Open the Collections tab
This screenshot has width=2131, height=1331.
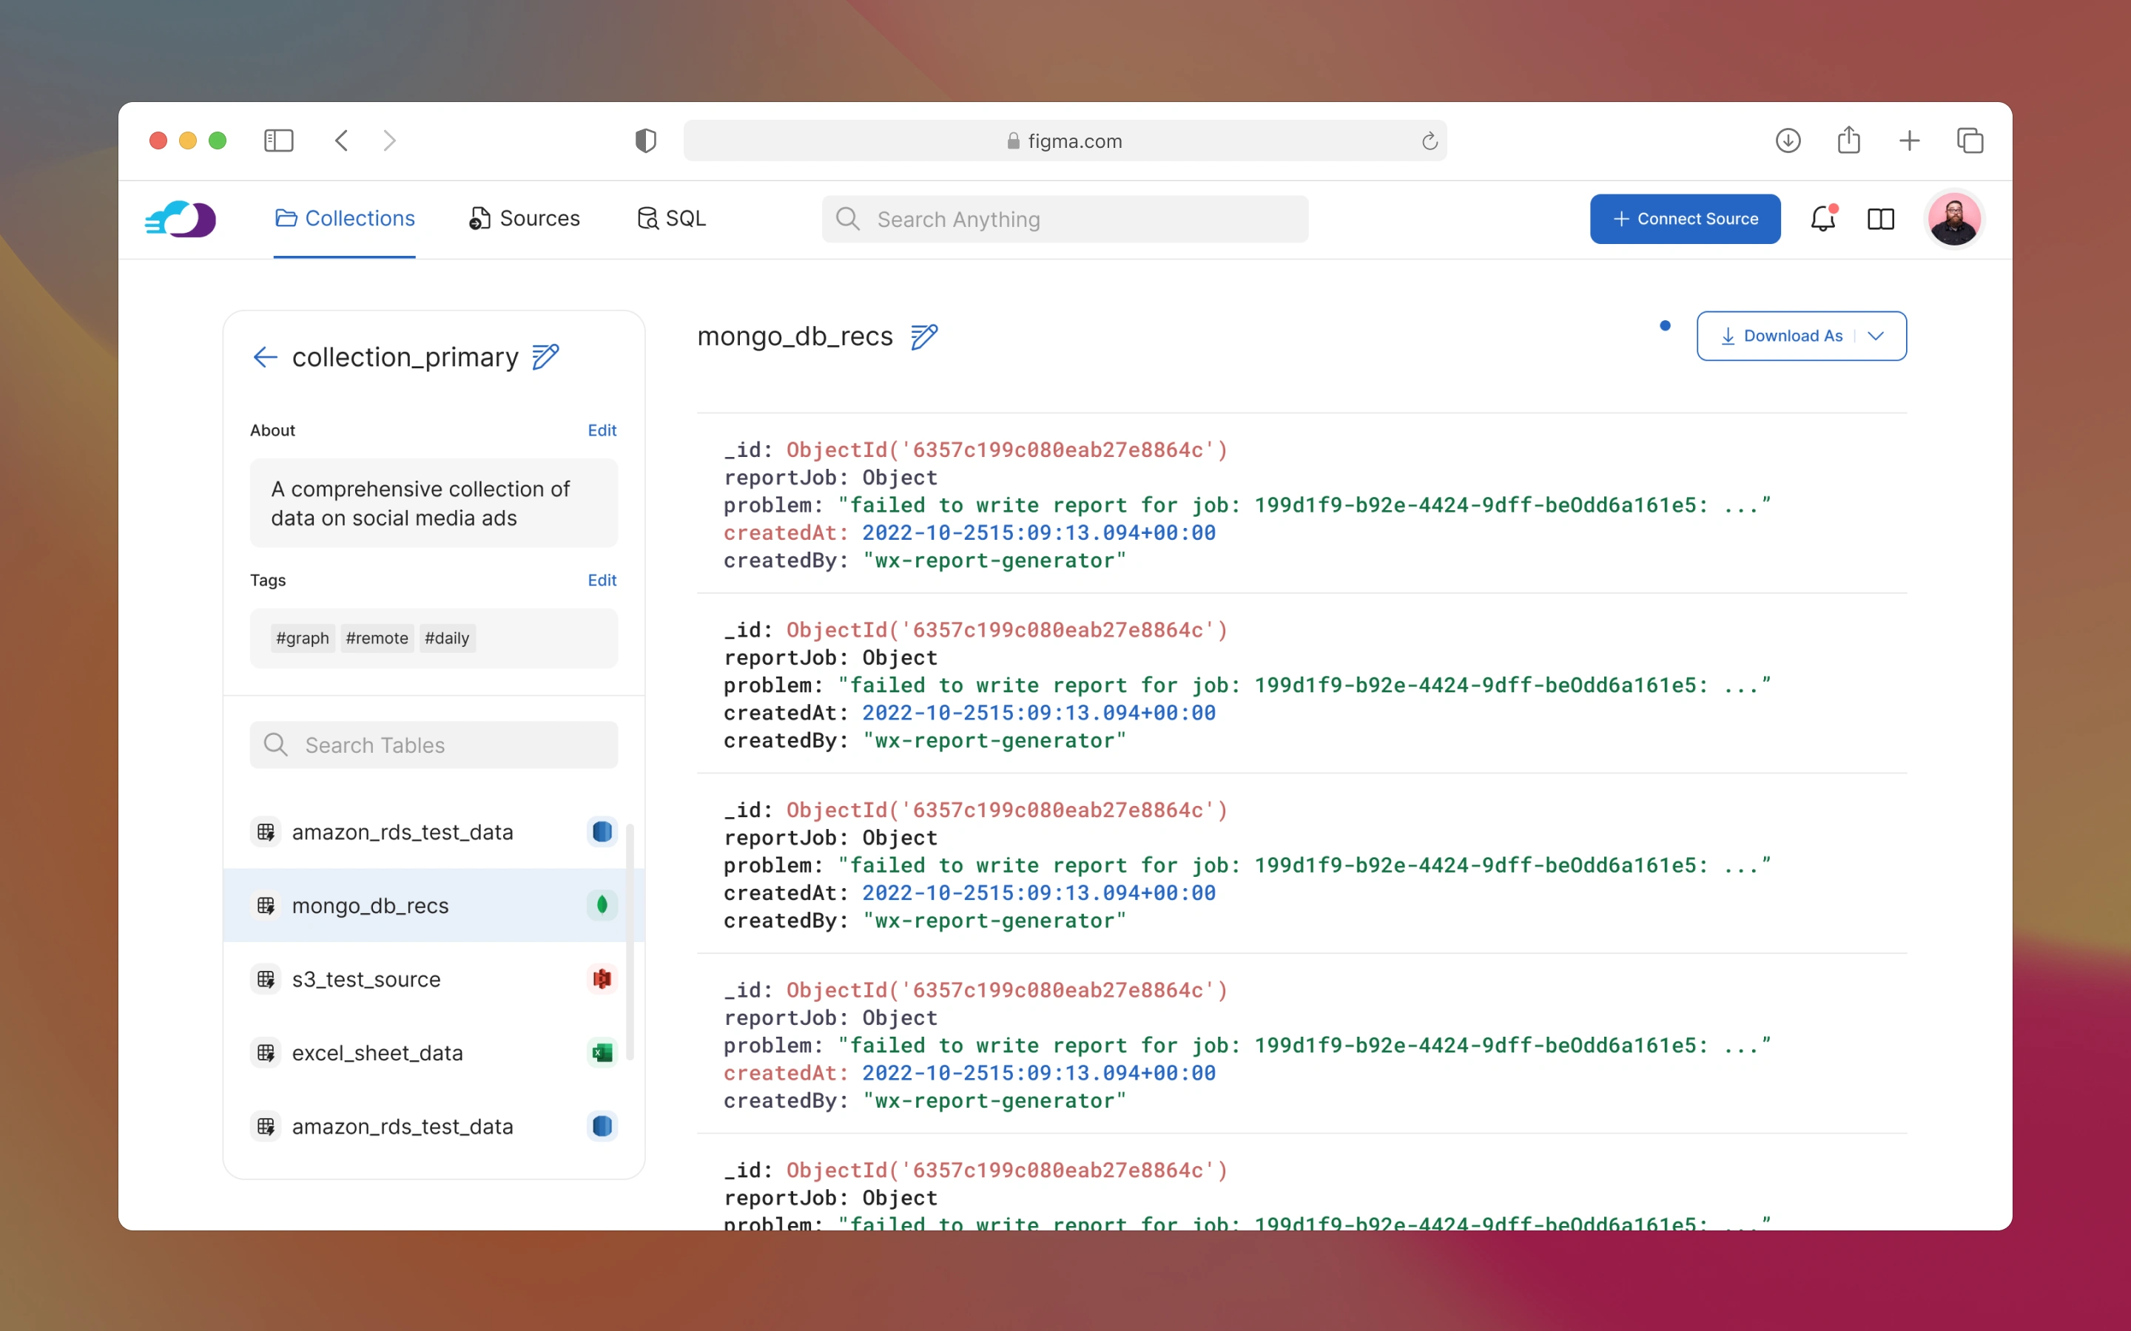(x=344, y=218)
